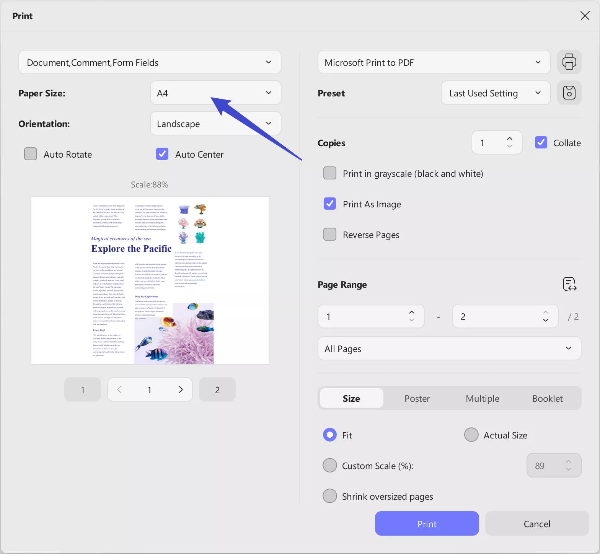Select the Booklet tab
The height and width of the screenshot is (554, 600).
(548, 398)
